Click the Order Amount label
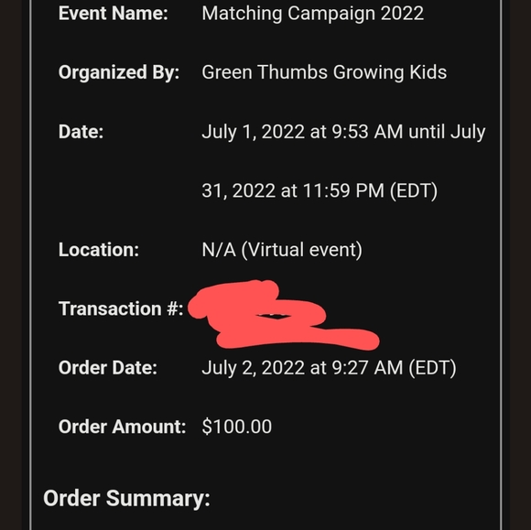Image resolution: width=531 pixels, height=530 pixels. point(123,427)
